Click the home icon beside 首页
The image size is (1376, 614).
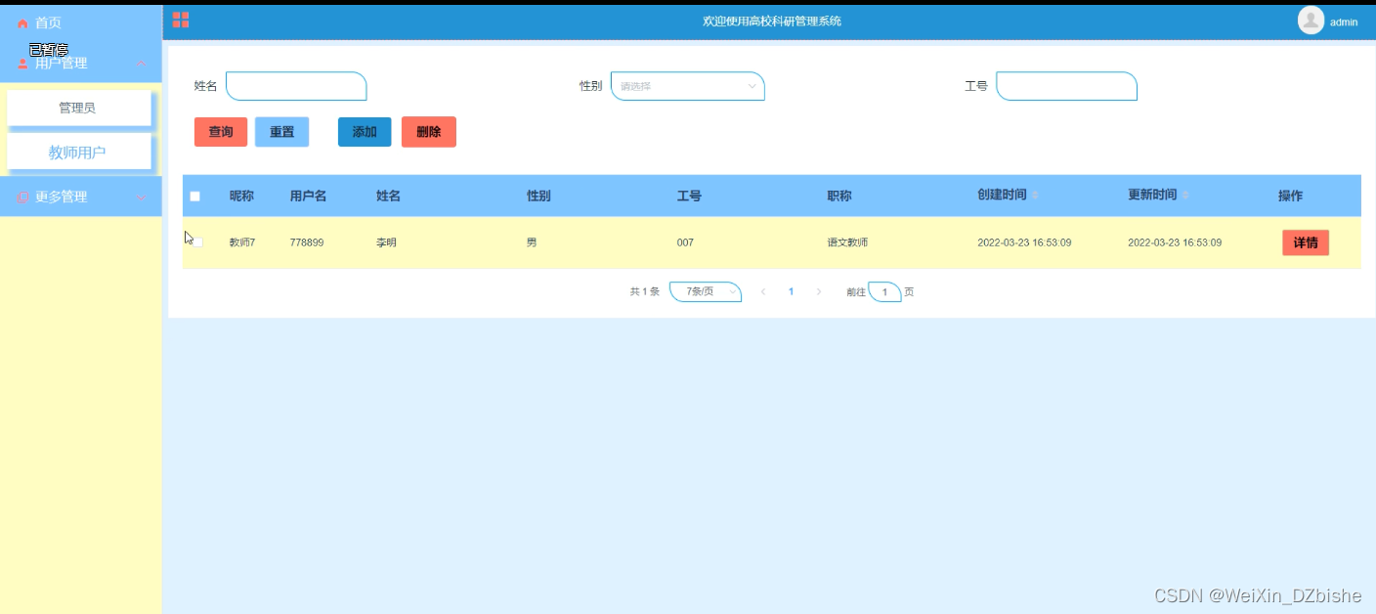[23, 23]
